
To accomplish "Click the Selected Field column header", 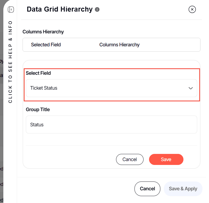I will (x=46, y=45).
